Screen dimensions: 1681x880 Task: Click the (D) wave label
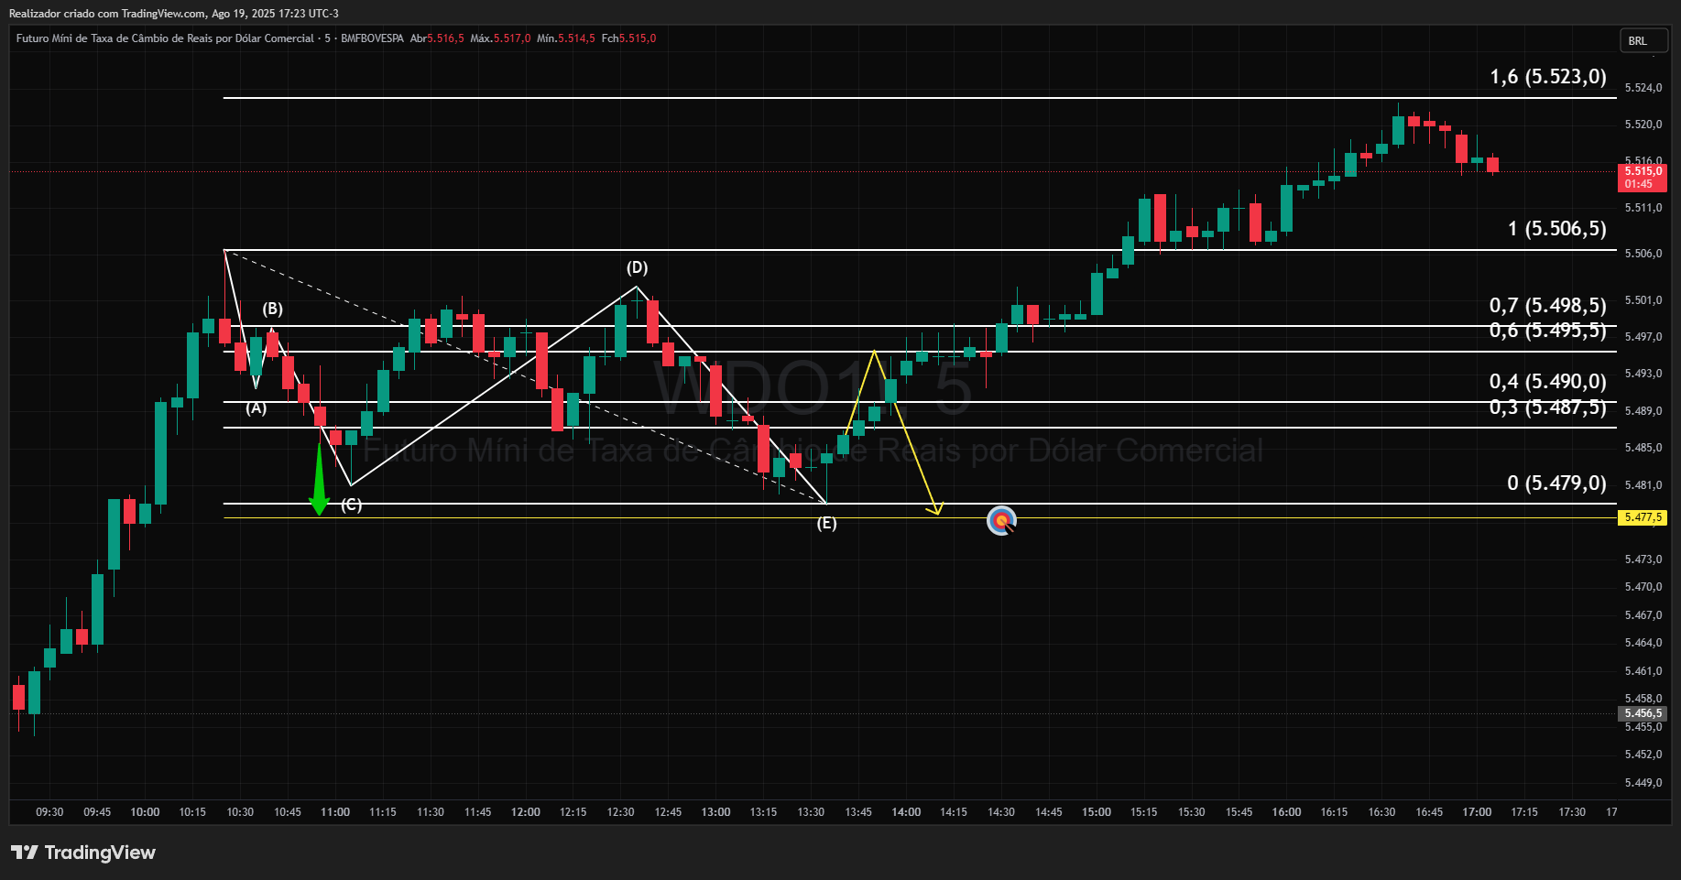pyautogui.click(x=637, y=267)
